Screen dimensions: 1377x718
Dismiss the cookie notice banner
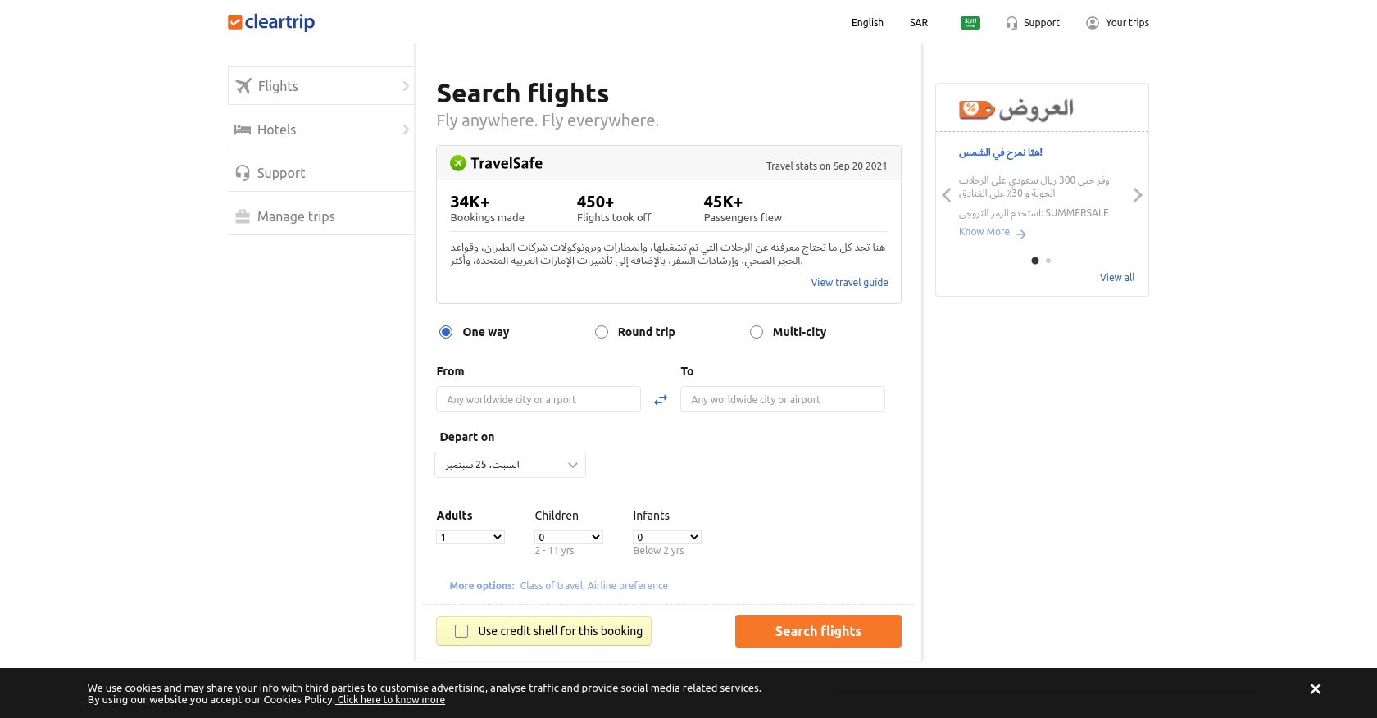click(x=1316, y=689)
